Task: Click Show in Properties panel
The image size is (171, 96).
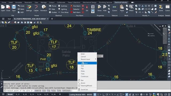Action: [99, 8]
